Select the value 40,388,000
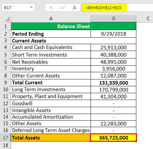Viewport: 153px width, 149px height. point(113,55)
